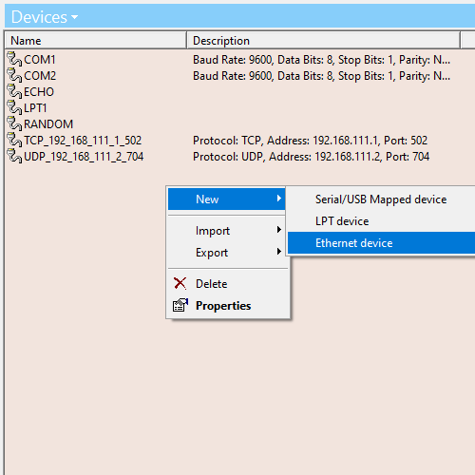Select the TCP_192_168_111_1_502 row name
The width and height of the screenshot is (475, 475).
[x=83, y=141]
